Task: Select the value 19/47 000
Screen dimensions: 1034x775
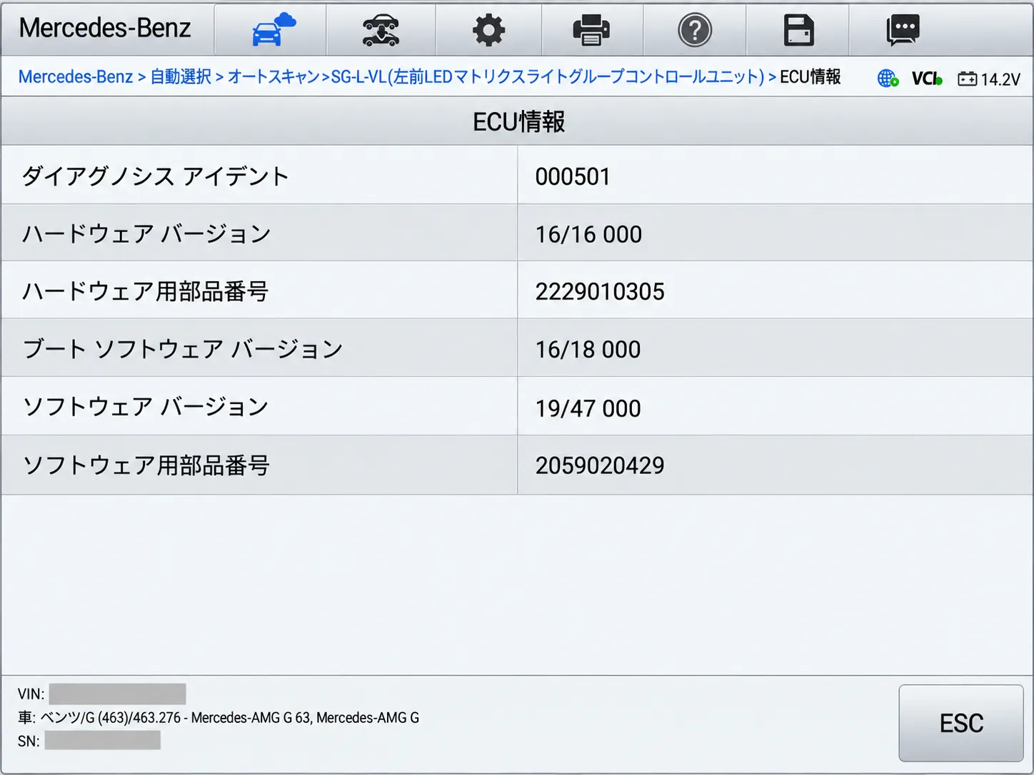Action: (588, 408)
